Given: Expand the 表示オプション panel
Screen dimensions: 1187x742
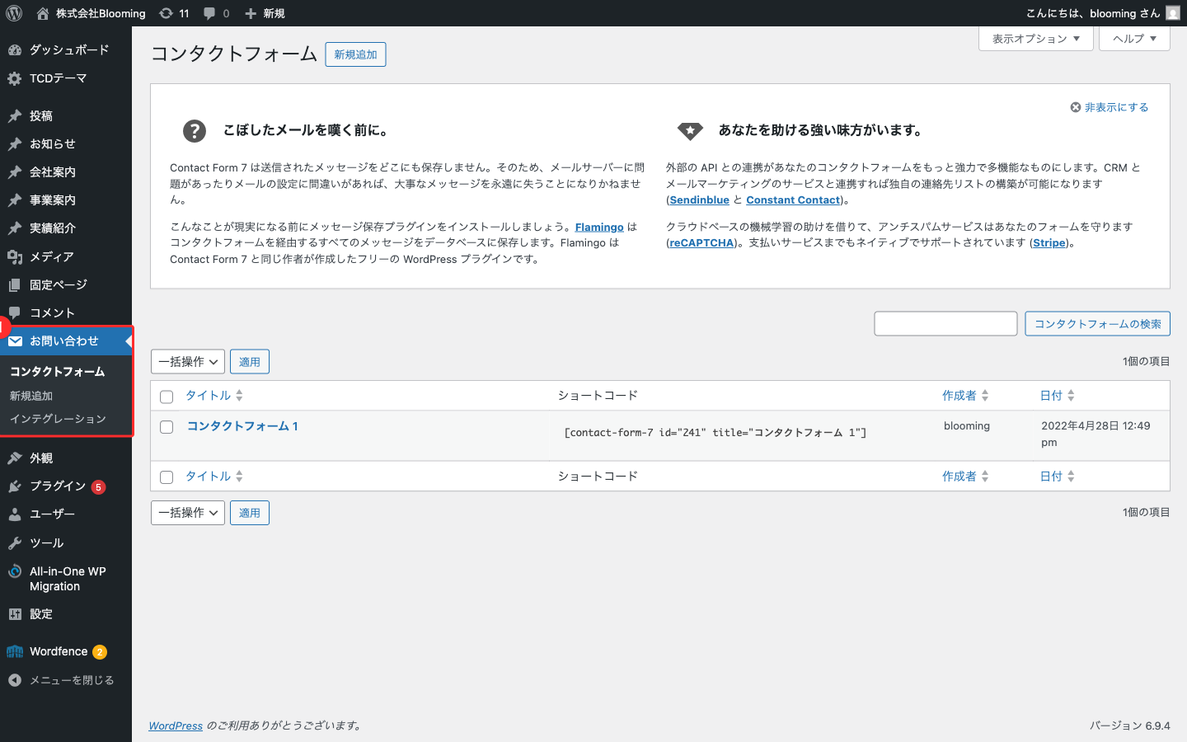Looking at the screenshot, I should pos(1036,39).
